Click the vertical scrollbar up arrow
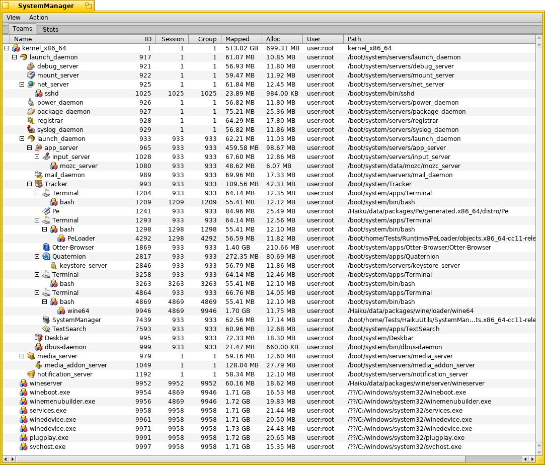This screenshot has width=545, height=465. [539, 38]
